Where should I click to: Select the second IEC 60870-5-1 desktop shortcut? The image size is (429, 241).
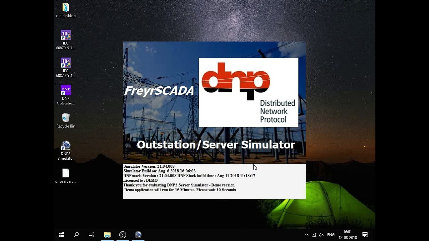click(x=66, y=68)
